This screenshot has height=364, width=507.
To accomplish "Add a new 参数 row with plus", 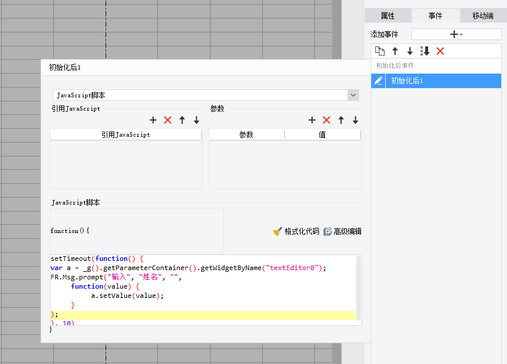I will tap(312, 120).
